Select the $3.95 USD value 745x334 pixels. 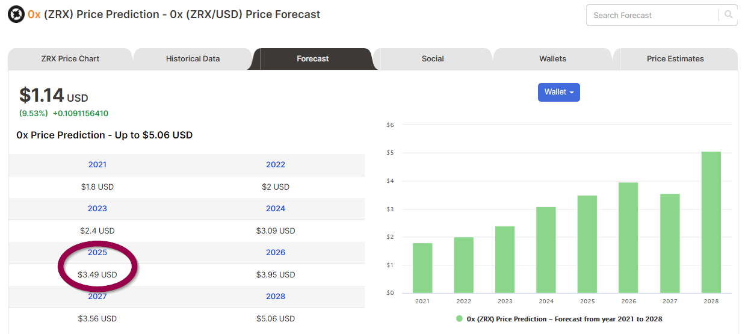point(276,274)
